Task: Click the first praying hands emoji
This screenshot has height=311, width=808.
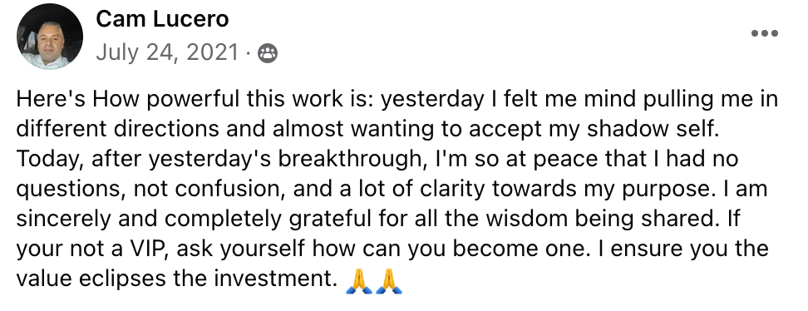Action: pyautogui.click(x=358, y=282)
